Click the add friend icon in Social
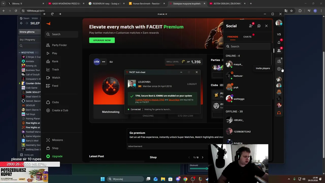The height and width of the screenshot is (183, 325). 251,26
